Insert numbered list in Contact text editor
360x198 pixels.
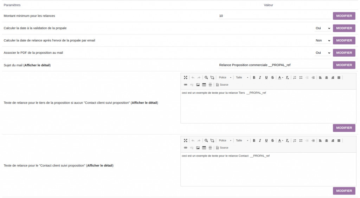click(x=295, y=140)
